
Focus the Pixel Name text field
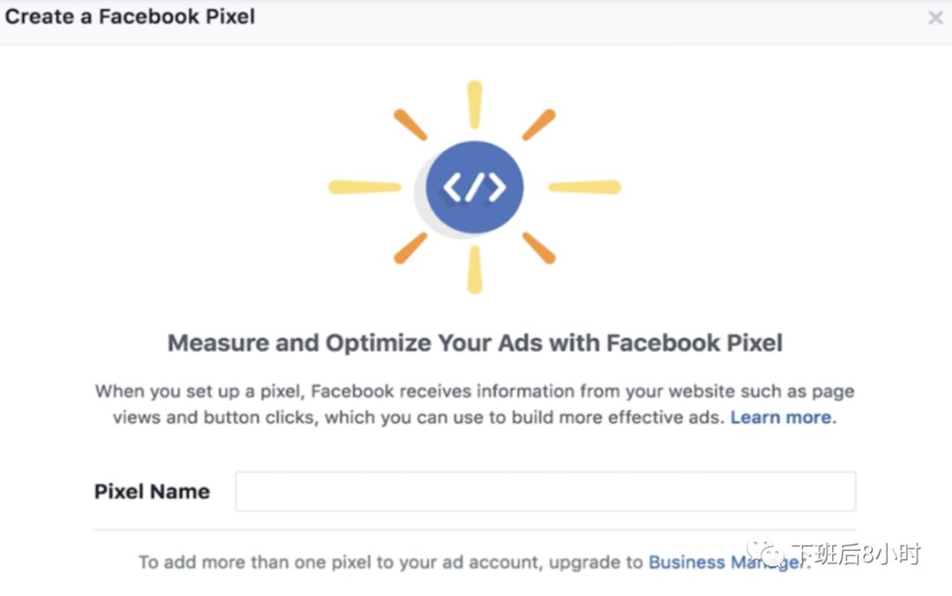[x=545, y=491]
